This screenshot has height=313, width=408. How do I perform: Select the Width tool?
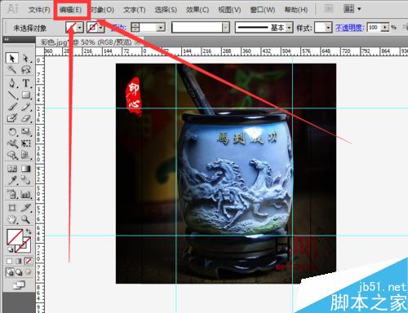12,143
